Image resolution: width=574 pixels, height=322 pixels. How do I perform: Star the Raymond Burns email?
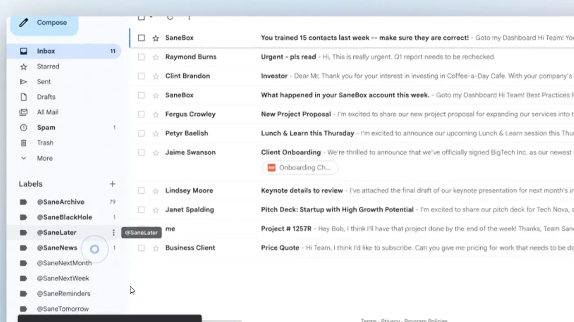tap(155, 57)
